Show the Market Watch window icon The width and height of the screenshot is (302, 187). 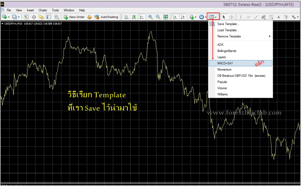(26, 17)
